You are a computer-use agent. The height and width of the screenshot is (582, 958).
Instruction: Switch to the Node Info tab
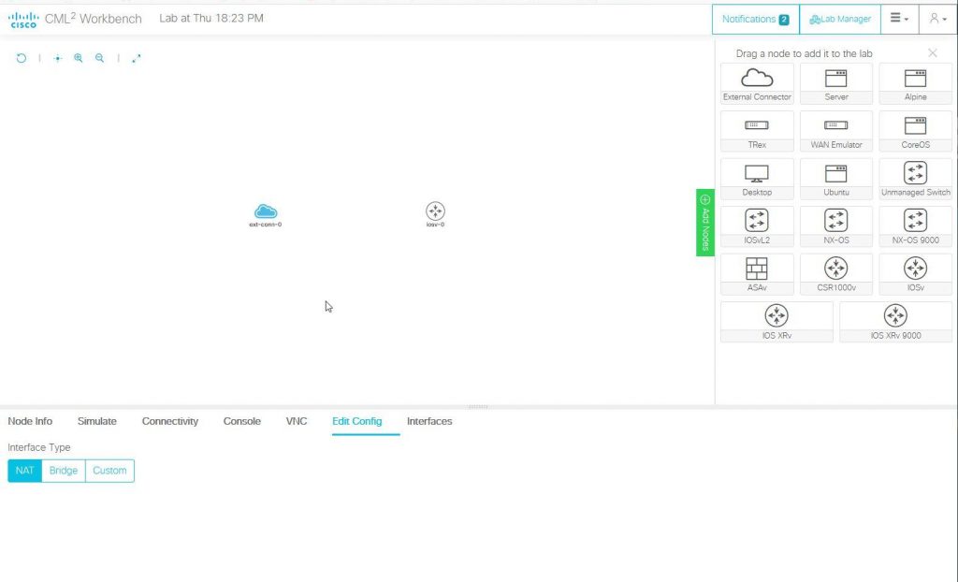30,421
